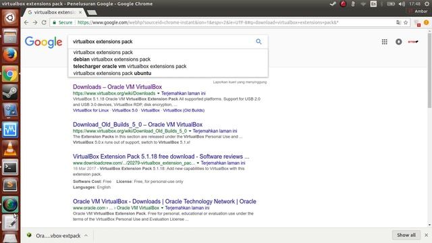Reload the current Google page

pyautogui.click(x=44, y=22)
